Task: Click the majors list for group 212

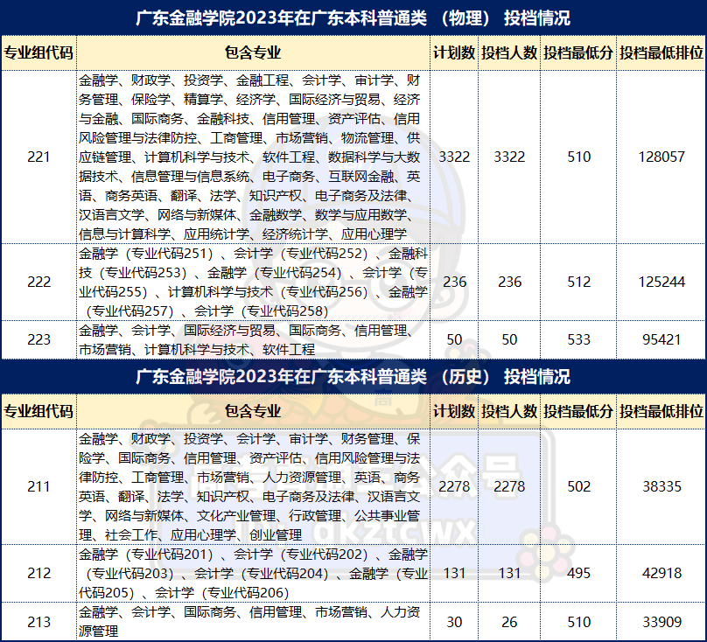Action: click(x=253, y=573)
